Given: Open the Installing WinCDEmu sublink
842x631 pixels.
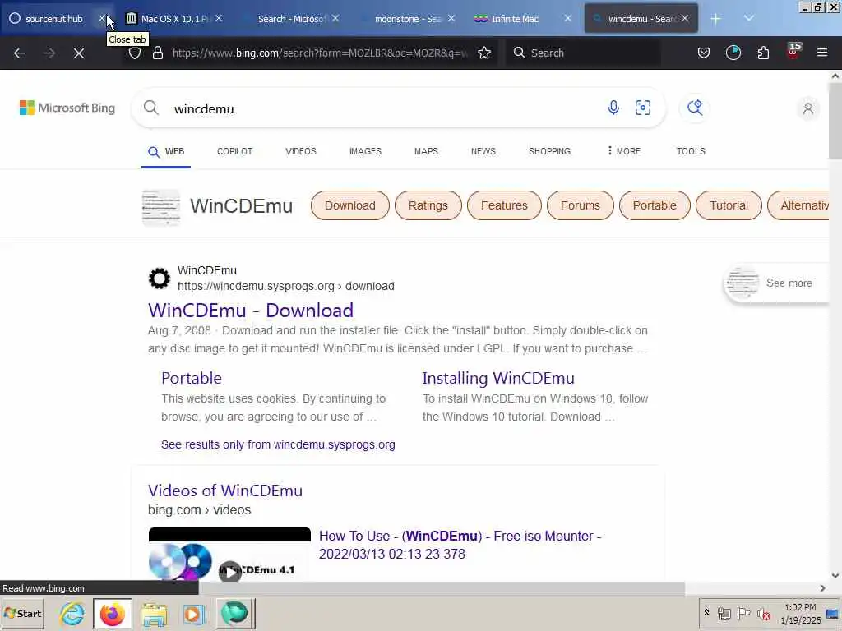Looking at the screenshot, I should point(498,378).
